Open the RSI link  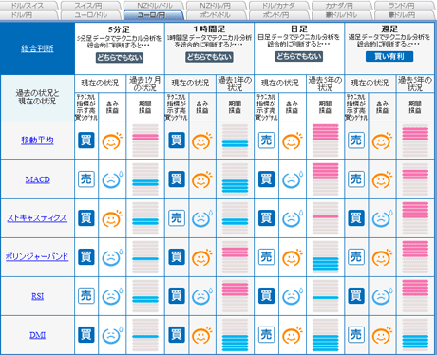38,296
